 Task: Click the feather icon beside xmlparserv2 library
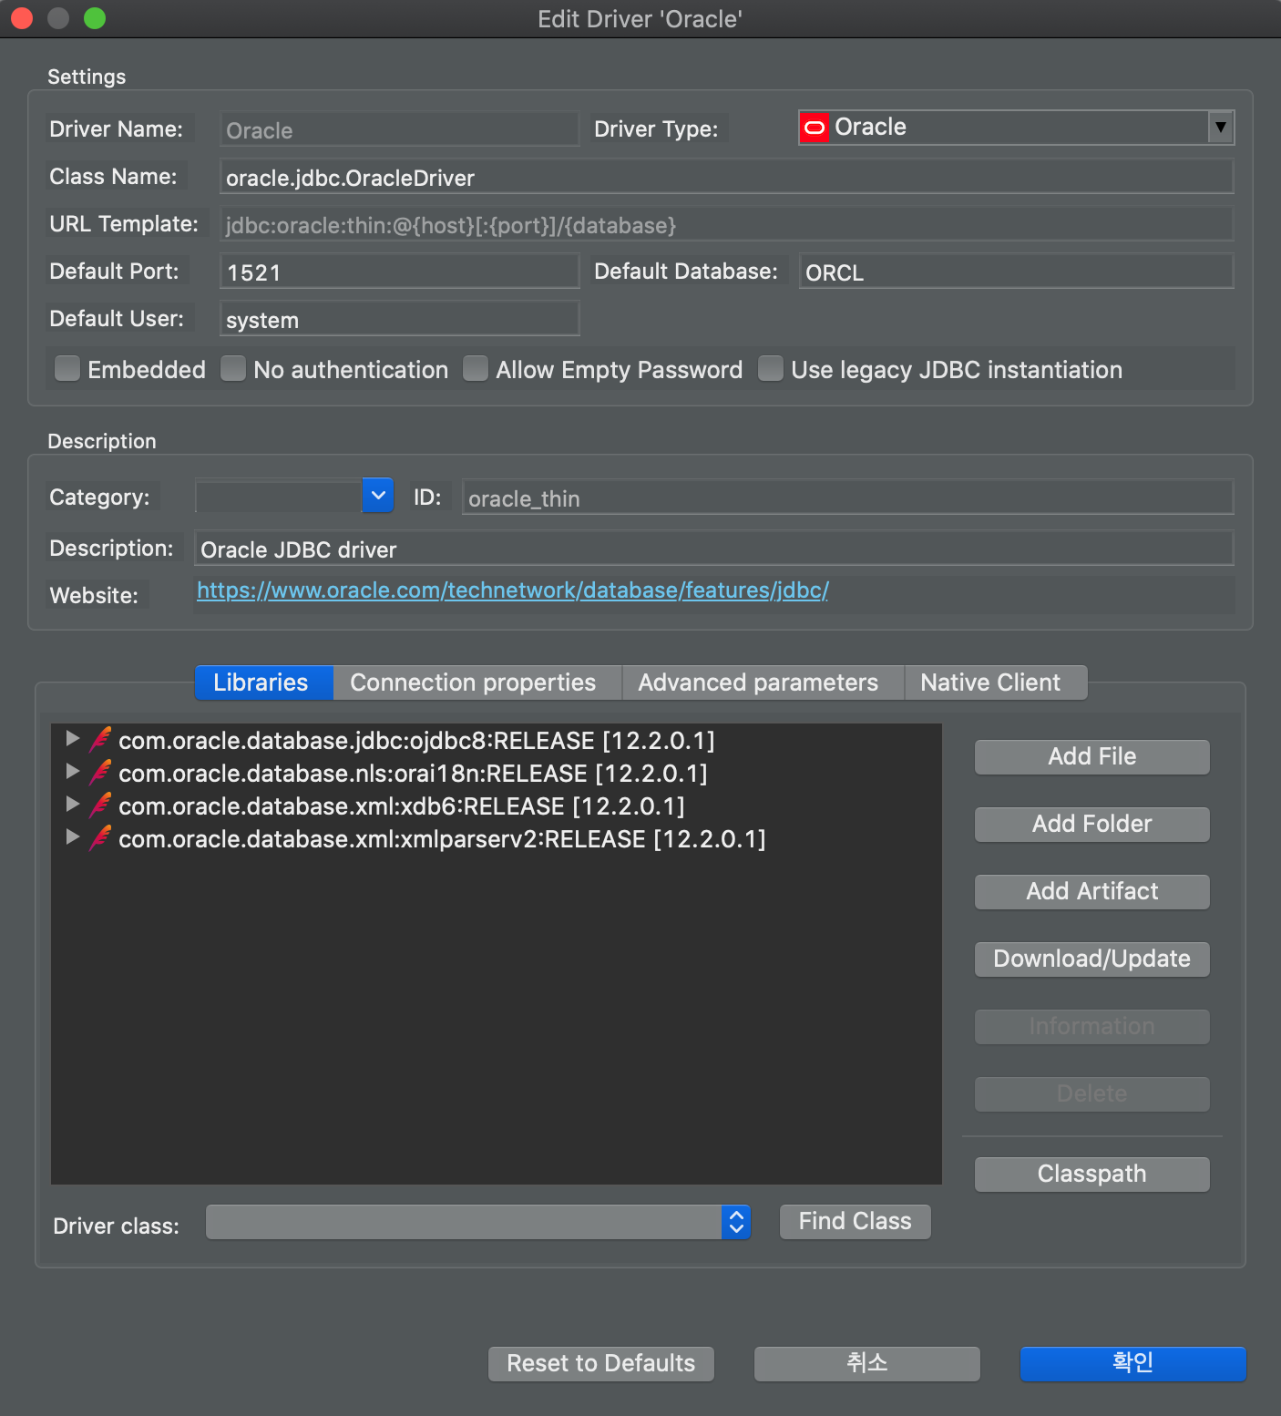click(x=100, y=838)
